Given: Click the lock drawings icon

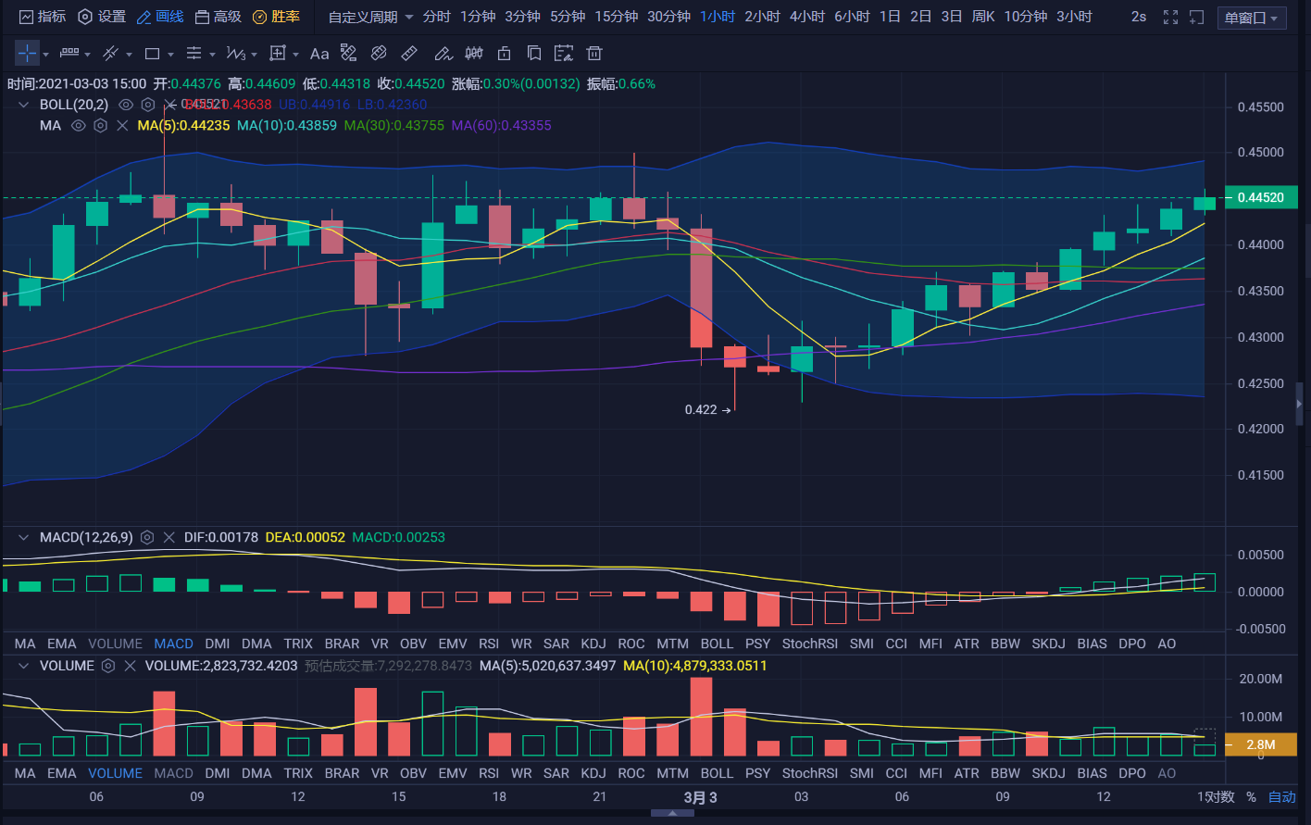Looking at the screenshot, I should coord(504,54).
